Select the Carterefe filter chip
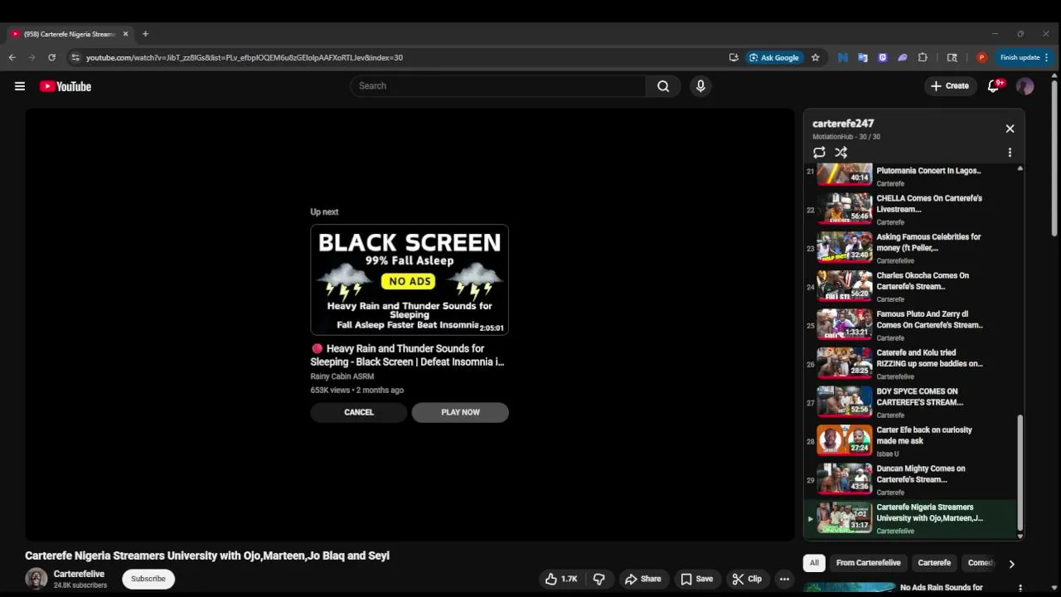Viewport: 1061px width, 597px height. click(x=934, y=563)
